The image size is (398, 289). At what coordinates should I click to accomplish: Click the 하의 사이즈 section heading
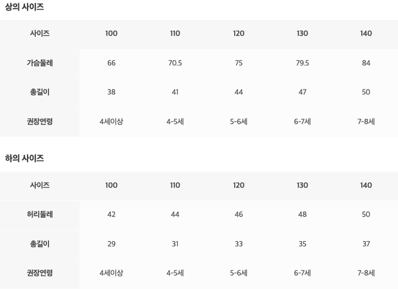click(25, 159)
